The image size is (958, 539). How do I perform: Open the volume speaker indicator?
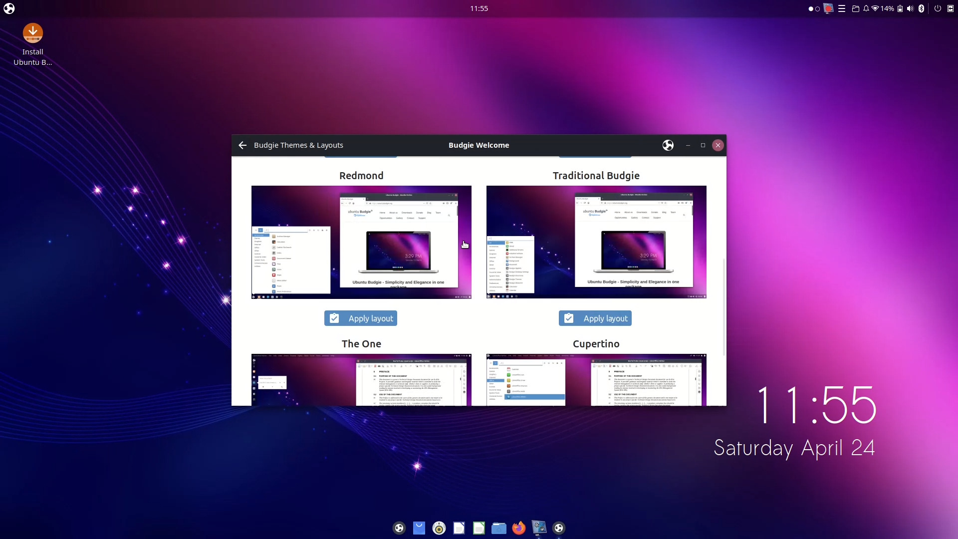point(911,8)
